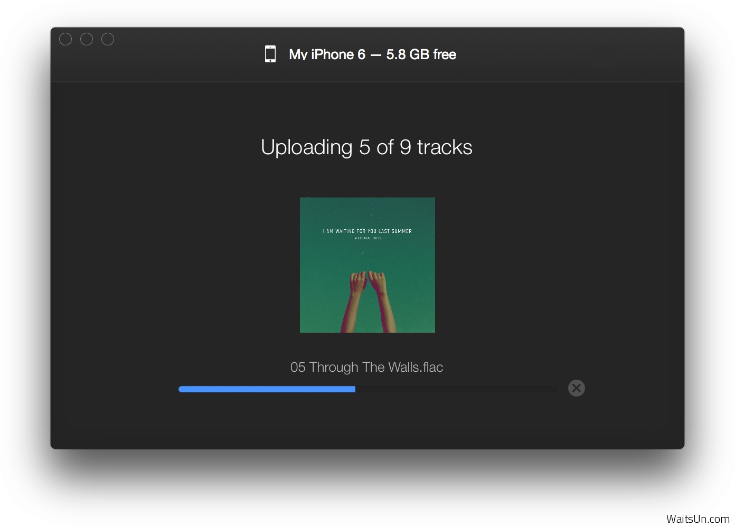Click the right edge of the blue progress fill

click(x=353, y=389)
